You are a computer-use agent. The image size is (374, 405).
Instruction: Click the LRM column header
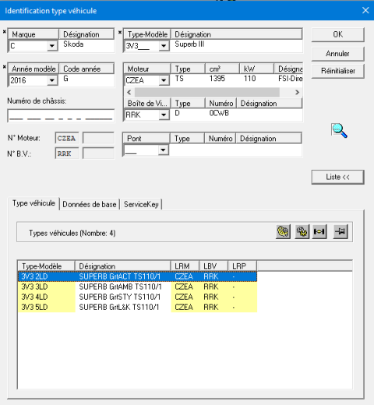point(185,266)
